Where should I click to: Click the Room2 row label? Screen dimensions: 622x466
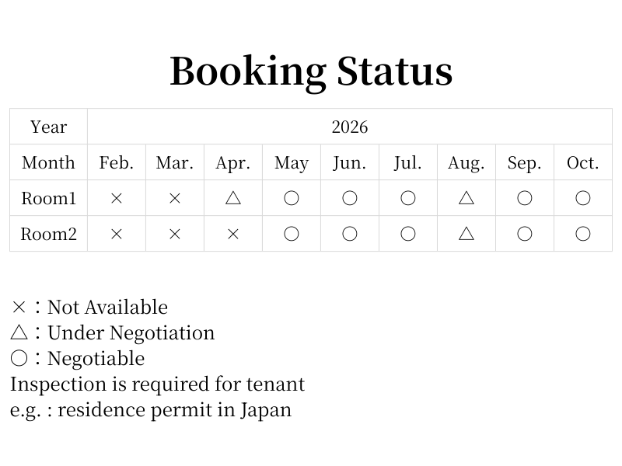click(48, 234)
